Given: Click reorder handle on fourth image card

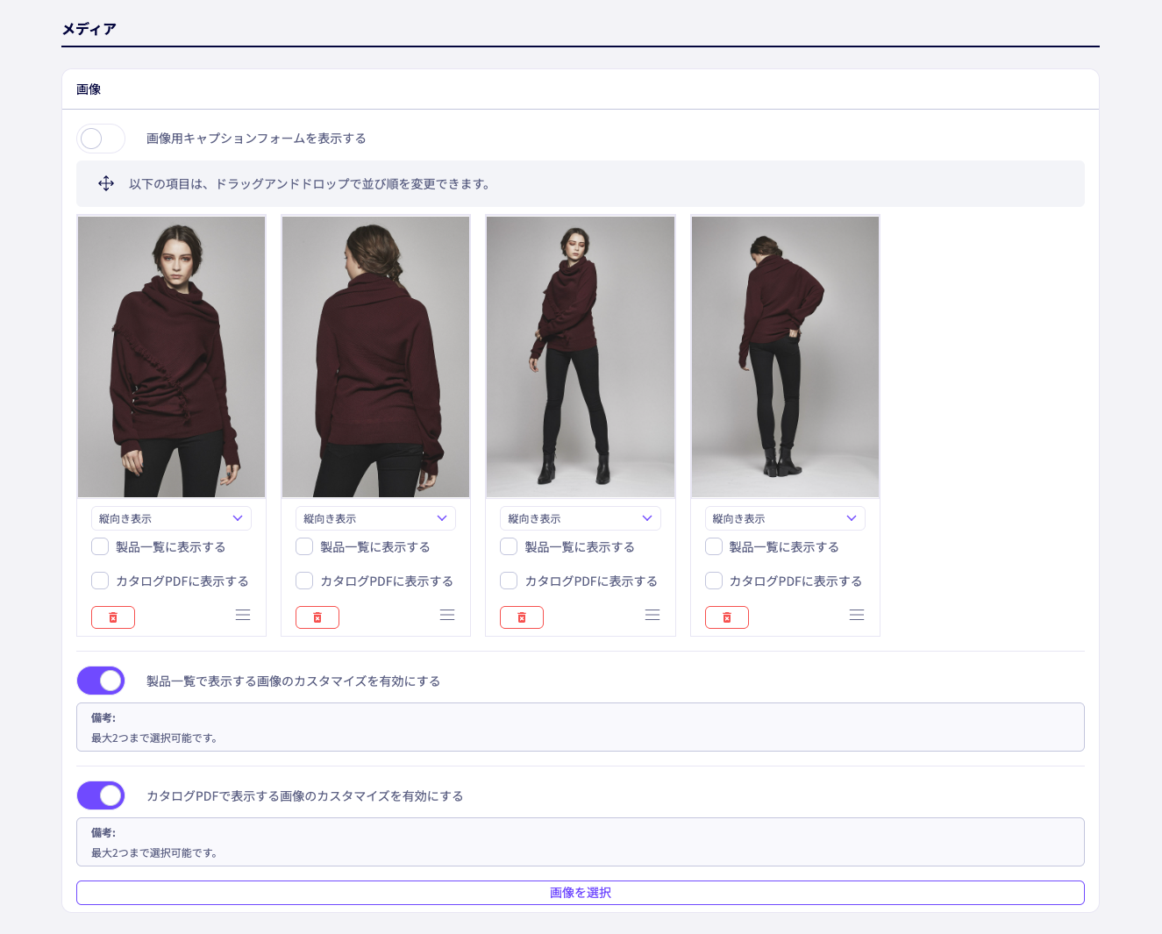Looking at the screenshot, I should coord(857,615).
